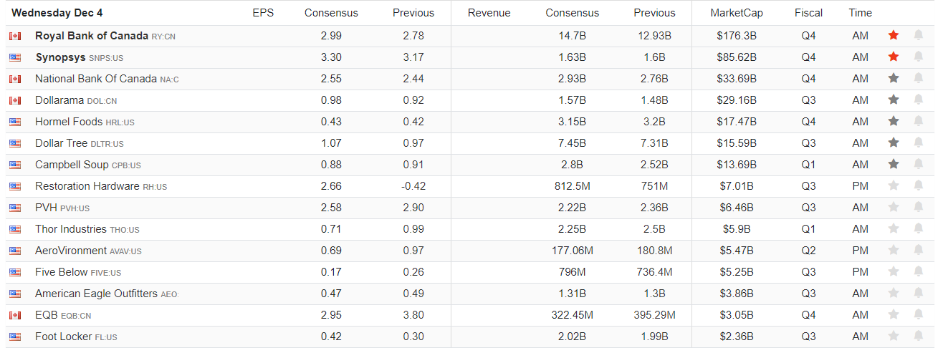Unstar Synopsys from favorites

[x=894, y=57]
